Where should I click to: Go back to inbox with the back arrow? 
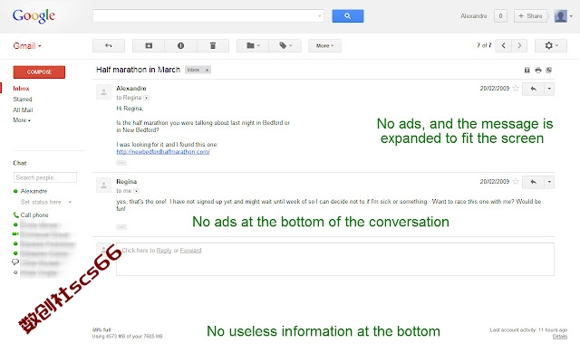tap(109, 46)
